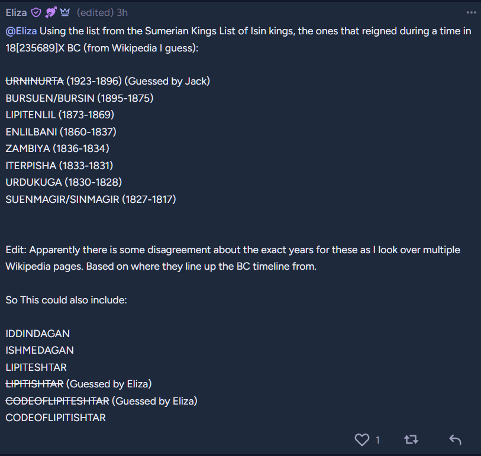Click the BURSUEN/BURSIN (1895-1875) line
This screenshot has height=456, width=481.
pyautogui.click(x=79, y=98)
